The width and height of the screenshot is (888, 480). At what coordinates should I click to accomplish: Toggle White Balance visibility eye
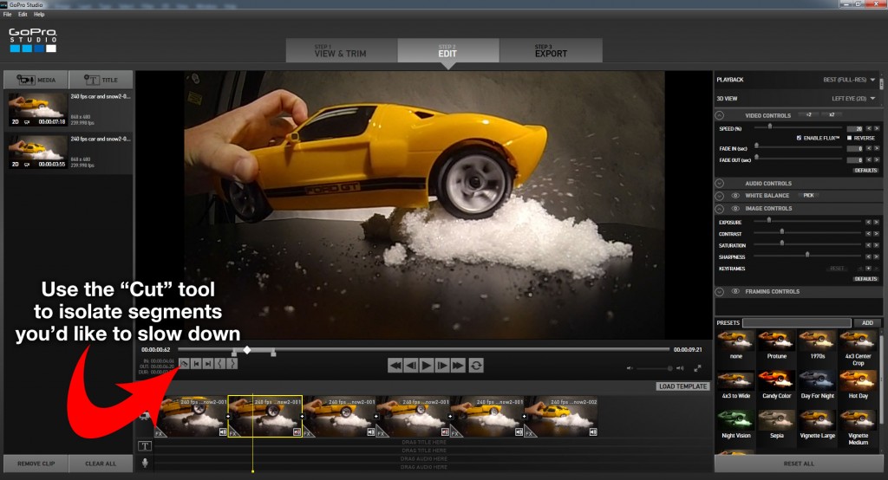pos(735,196)
